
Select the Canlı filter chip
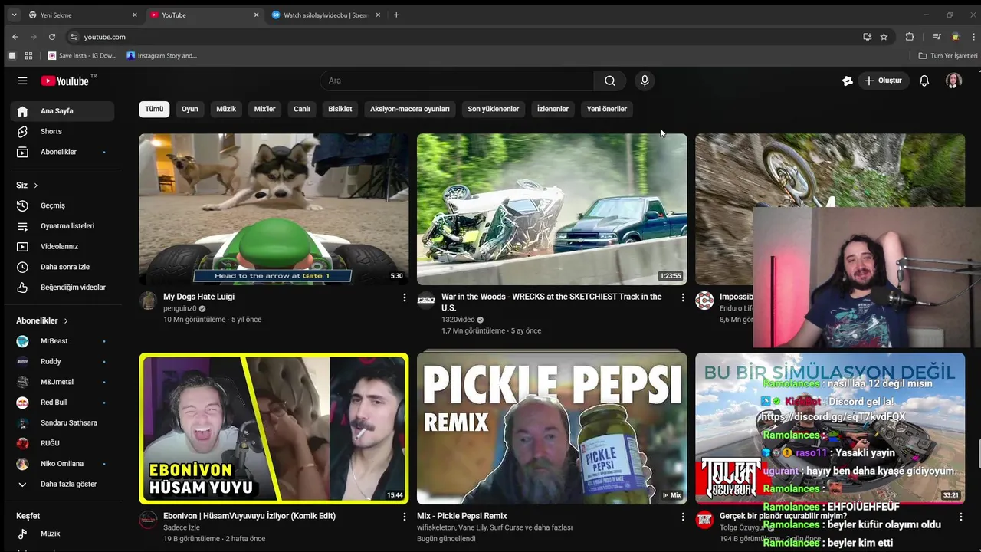(302, 109)
